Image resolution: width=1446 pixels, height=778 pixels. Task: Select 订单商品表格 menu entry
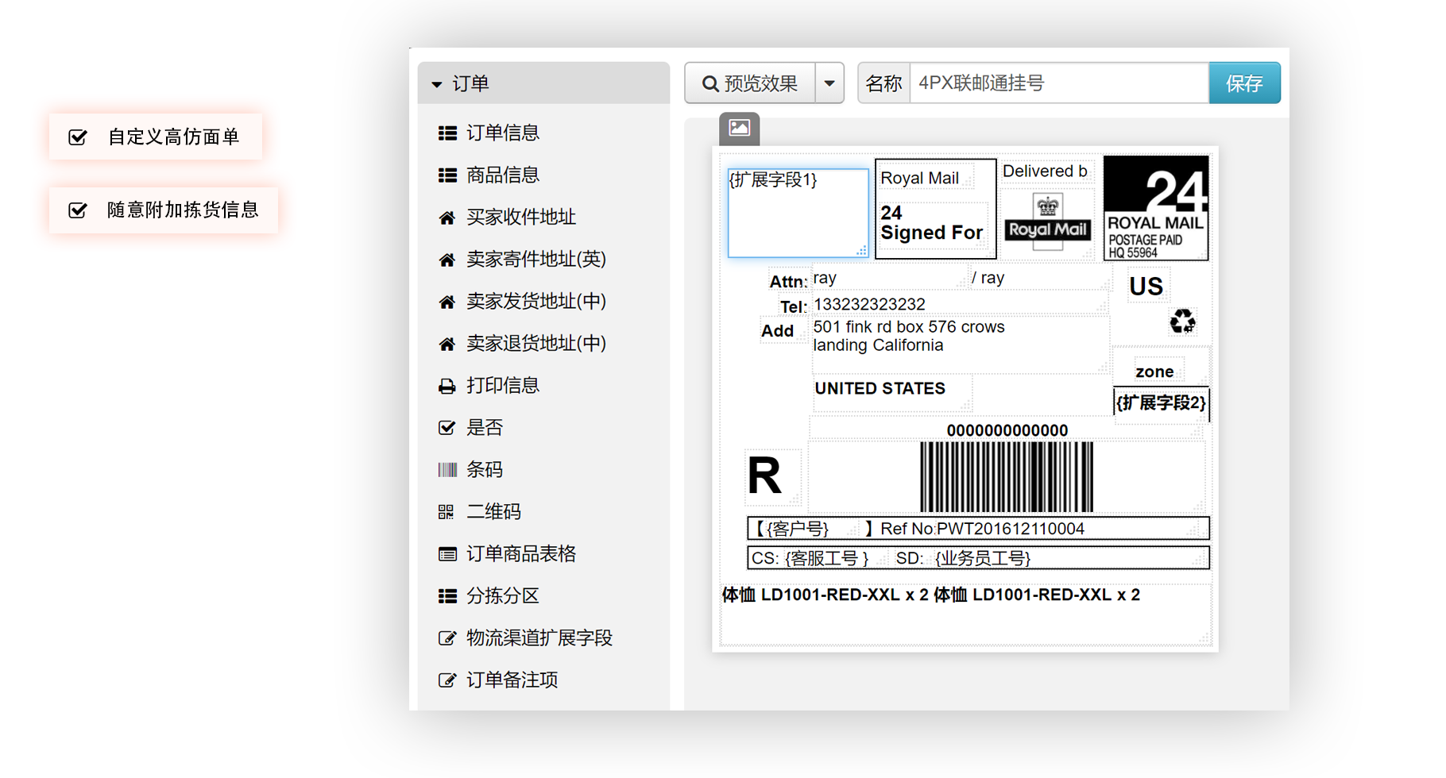point(521,554)
